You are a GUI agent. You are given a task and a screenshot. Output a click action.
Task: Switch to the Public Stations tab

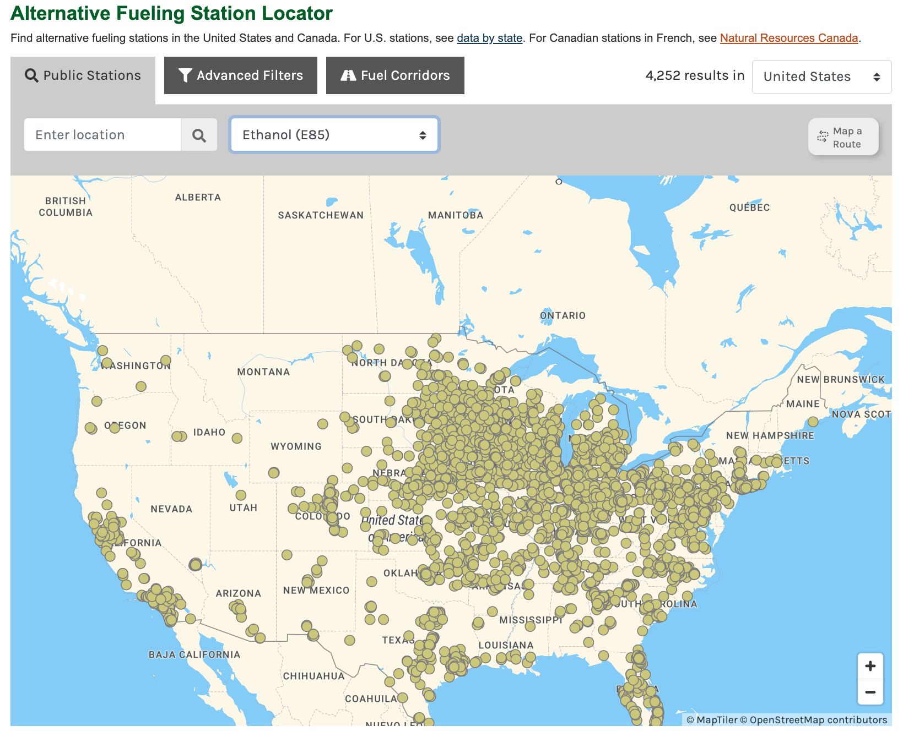(x=83, y=75)
